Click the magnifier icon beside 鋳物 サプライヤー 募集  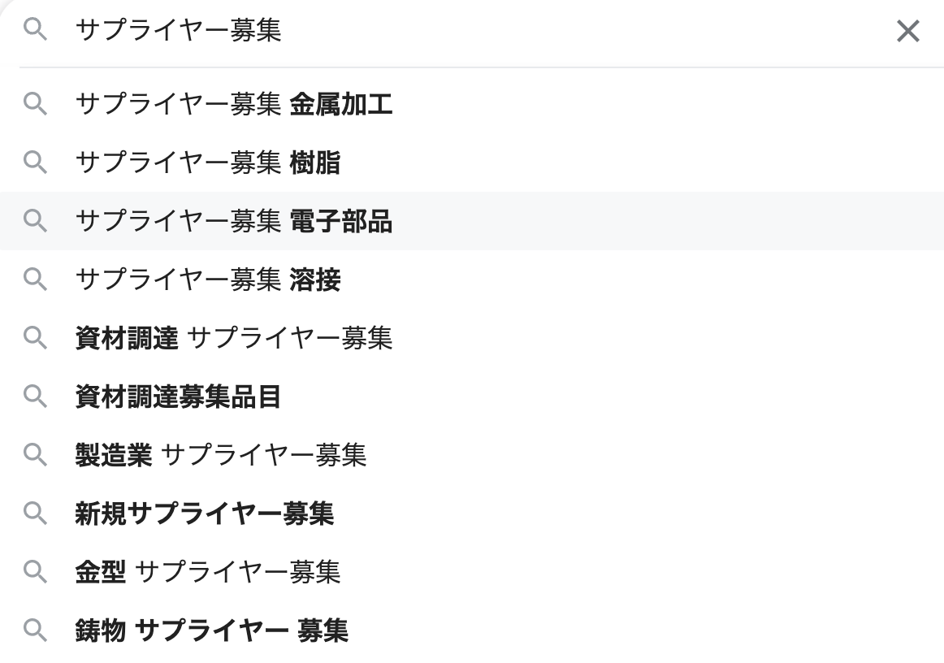[36, 631]
